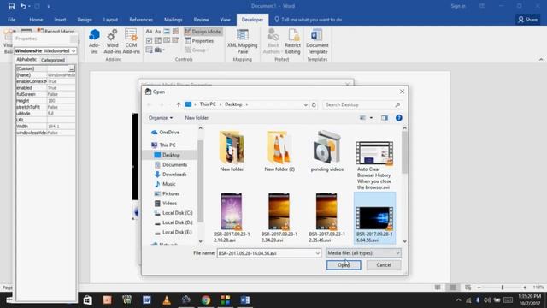Switch to the Insert ribbon tab
Viewport: 547px width, 308px height.
coord(60,20)
